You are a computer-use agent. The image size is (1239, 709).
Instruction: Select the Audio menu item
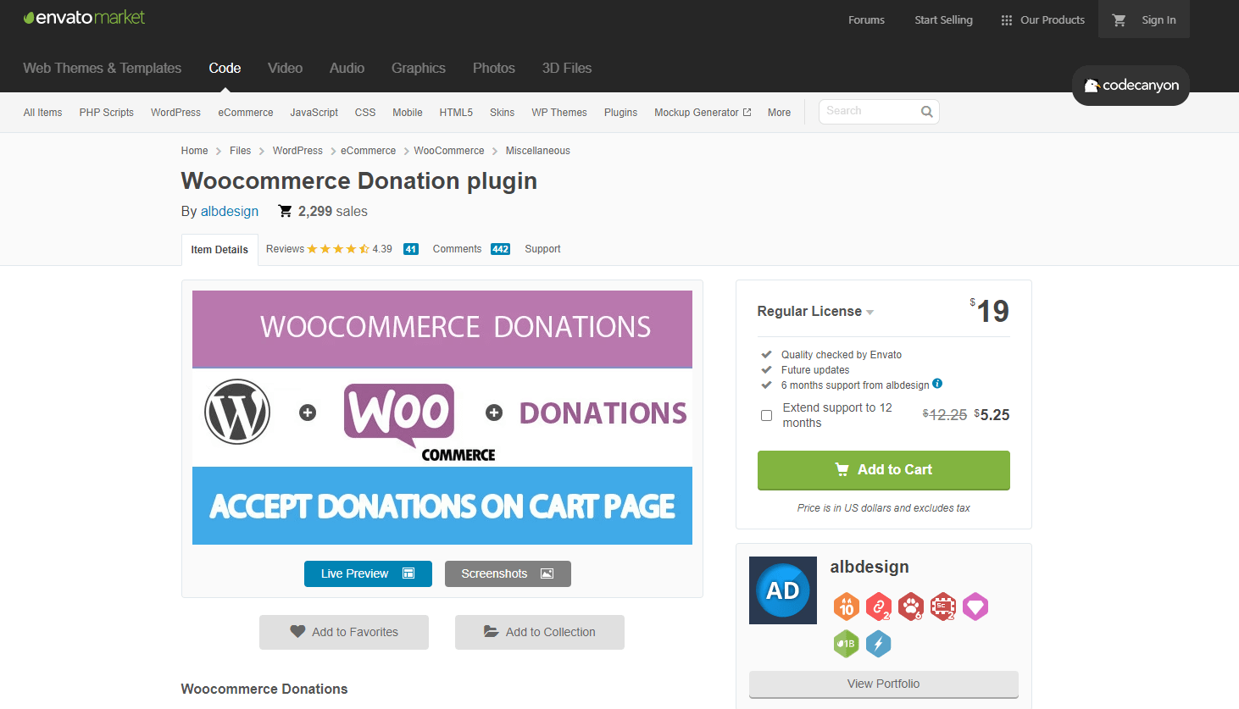coord(347,69)
